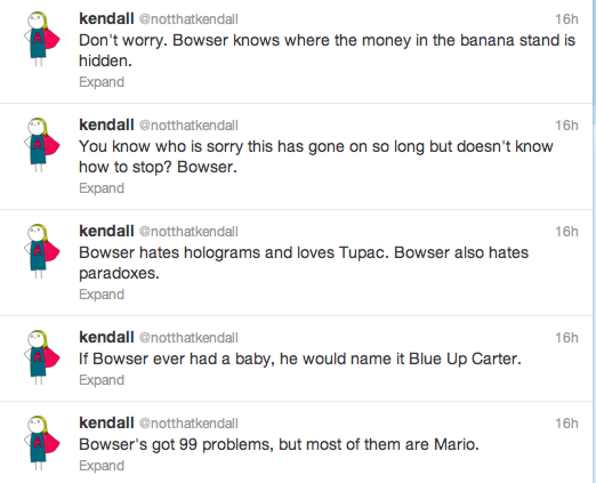Click the tweet text about Blue Up Carter
This screenshot has height=483, width=596.
[300, 359]
